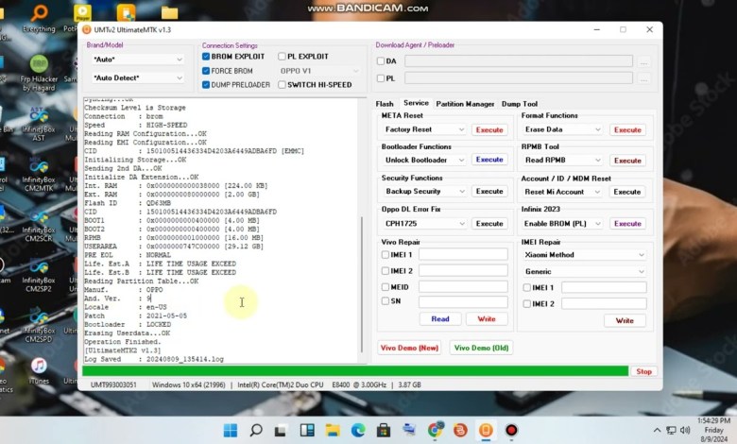Open InfinityBox CM2SPD desktop shortcut
The image size is (737, 444).
(x=39, y=325)
